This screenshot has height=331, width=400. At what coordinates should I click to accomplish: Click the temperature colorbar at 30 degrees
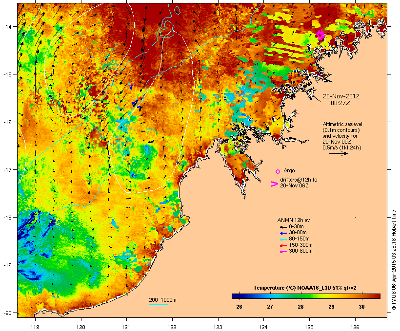(362, 296)
